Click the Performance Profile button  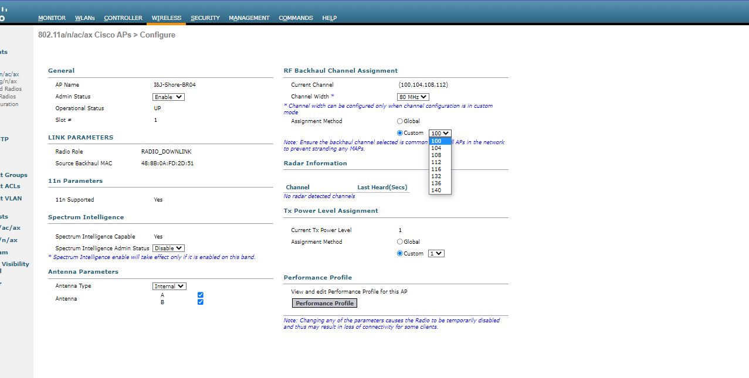[324, 302]
